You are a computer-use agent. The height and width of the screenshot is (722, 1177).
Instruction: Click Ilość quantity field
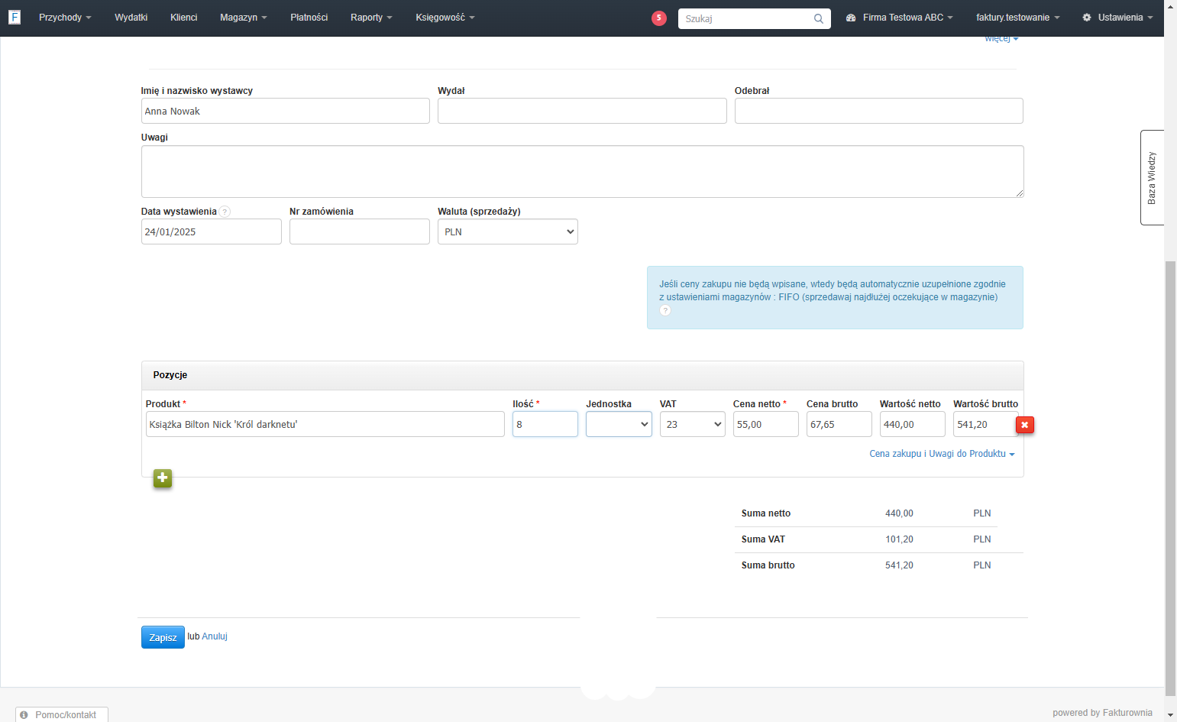click(x=545, y=424)
